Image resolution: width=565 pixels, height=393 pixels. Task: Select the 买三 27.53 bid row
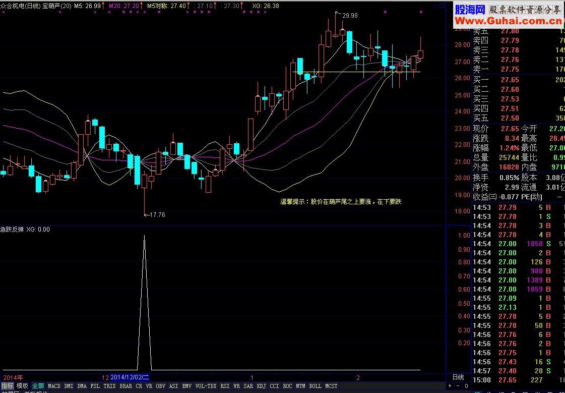[519, 99]
